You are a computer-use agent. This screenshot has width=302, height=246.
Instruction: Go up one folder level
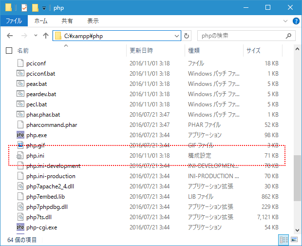46,36
